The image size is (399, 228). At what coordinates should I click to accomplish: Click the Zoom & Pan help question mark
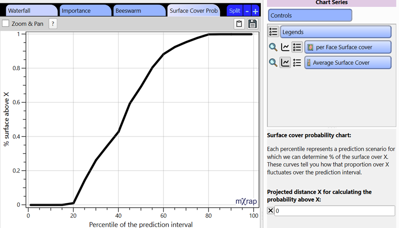pyautogui.click(x=53, y=24)
